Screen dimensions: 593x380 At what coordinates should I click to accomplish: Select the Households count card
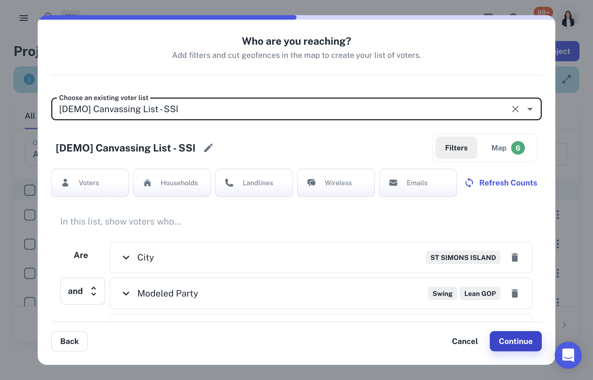(172, 183)
